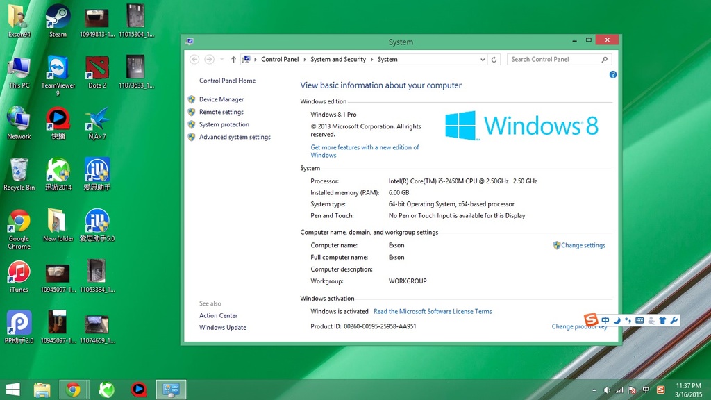Switch to Chrome in the taskbar

[73, 390]
